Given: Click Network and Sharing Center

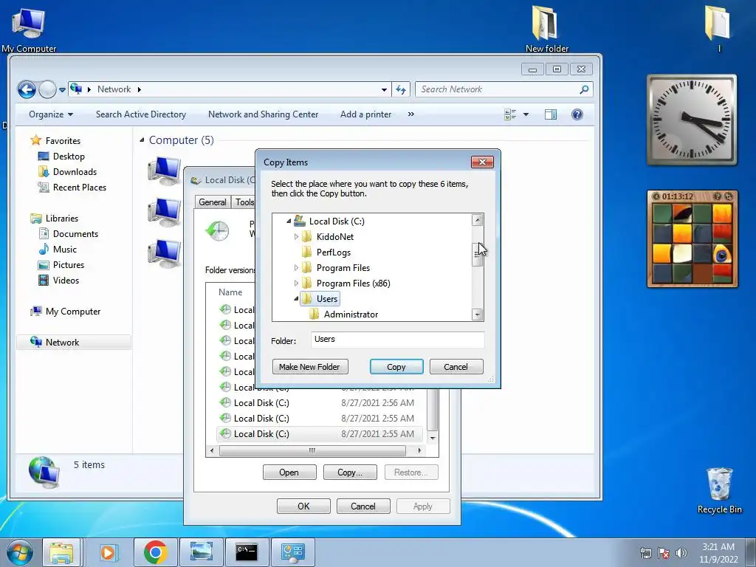Looking at the screenshot, I should [x=264, y=114].
